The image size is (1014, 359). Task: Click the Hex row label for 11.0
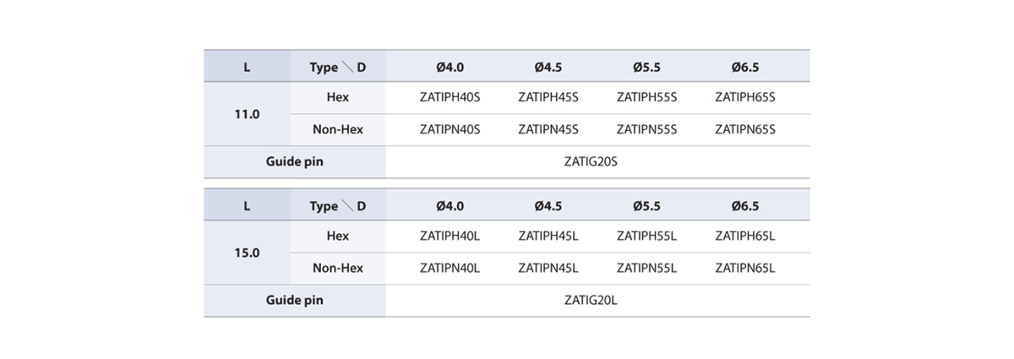pos(338,97)
